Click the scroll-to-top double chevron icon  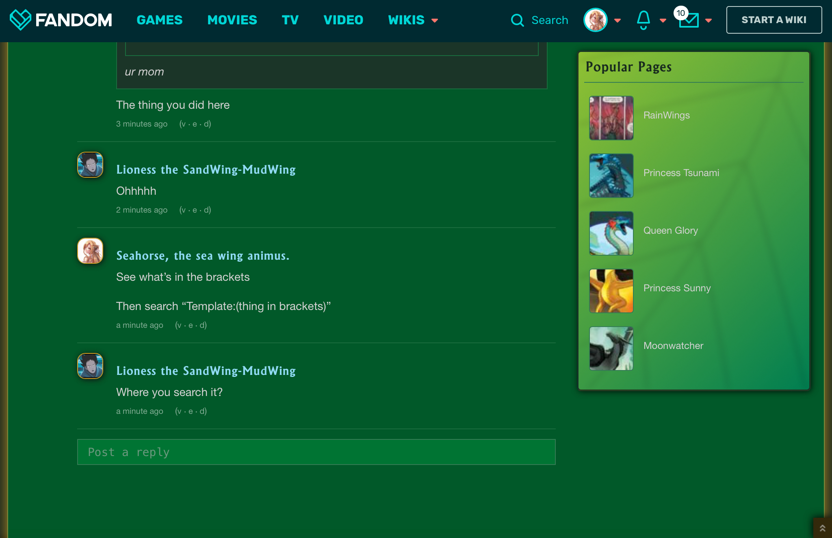coord(822,528)
